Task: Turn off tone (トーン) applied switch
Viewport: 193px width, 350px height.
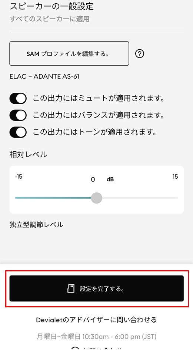Action: [x=18, y=132]
